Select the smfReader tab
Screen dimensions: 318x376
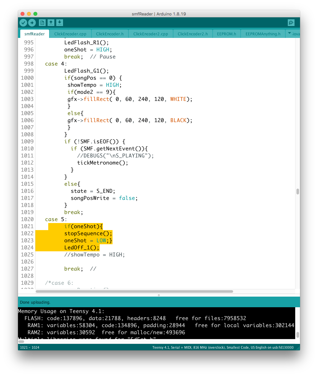(x=34, y=34)
